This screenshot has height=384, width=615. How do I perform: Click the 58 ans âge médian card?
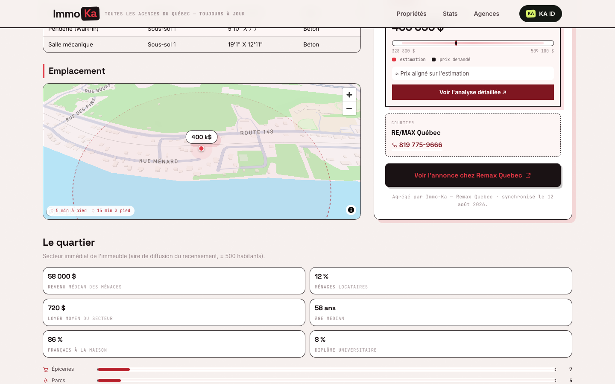pos(441,312)
